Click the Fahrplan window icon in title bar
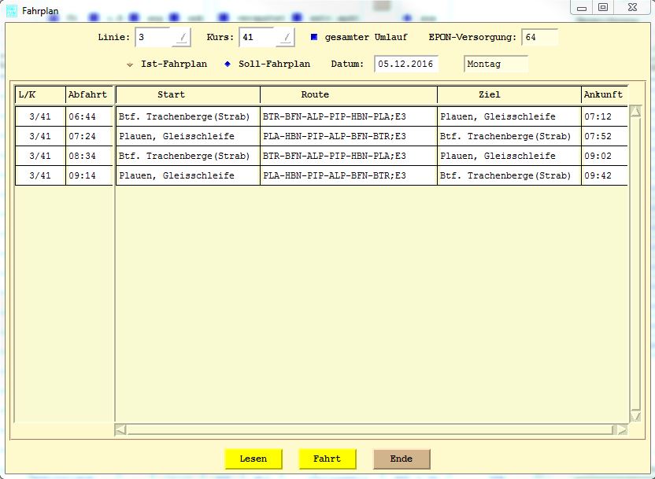 coord(11,10)
